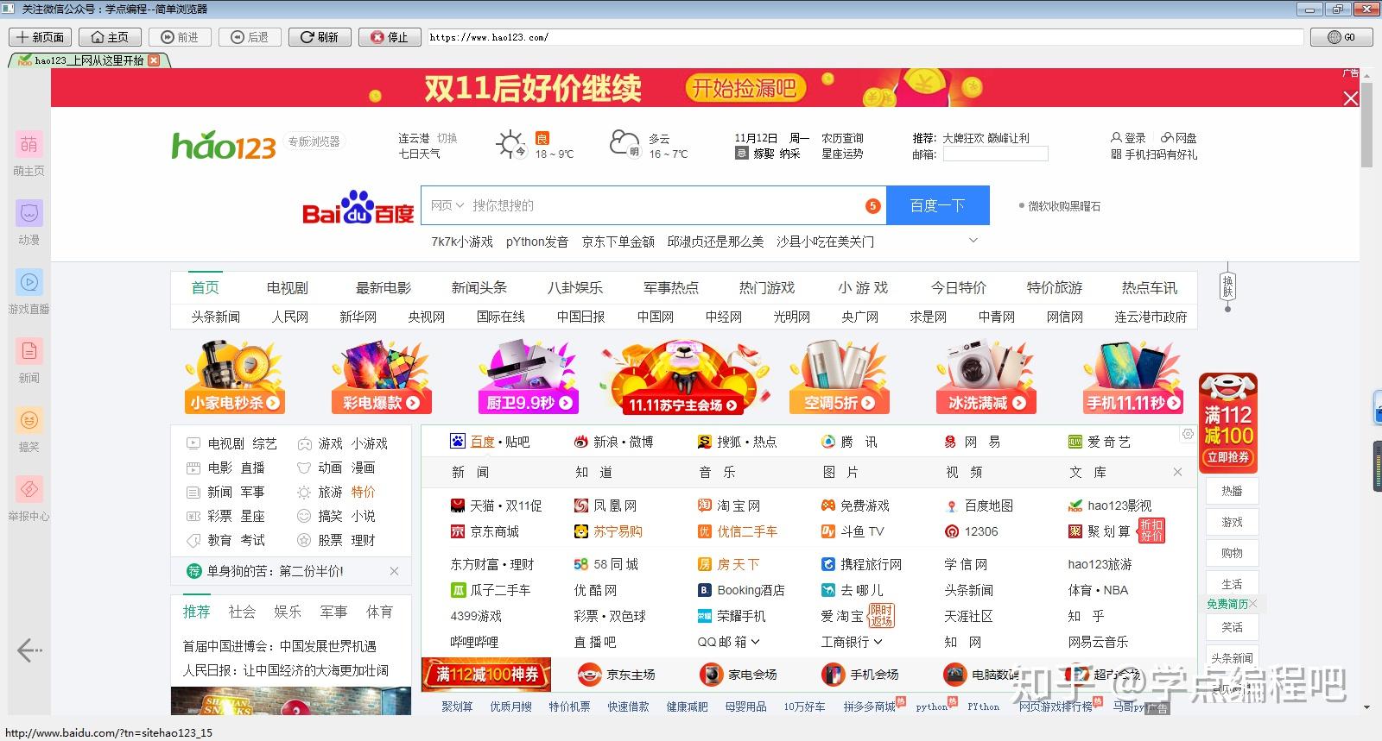Close the 新闻 知道 category row
Screen dimensions: 1382x741
click(1177, 472)
